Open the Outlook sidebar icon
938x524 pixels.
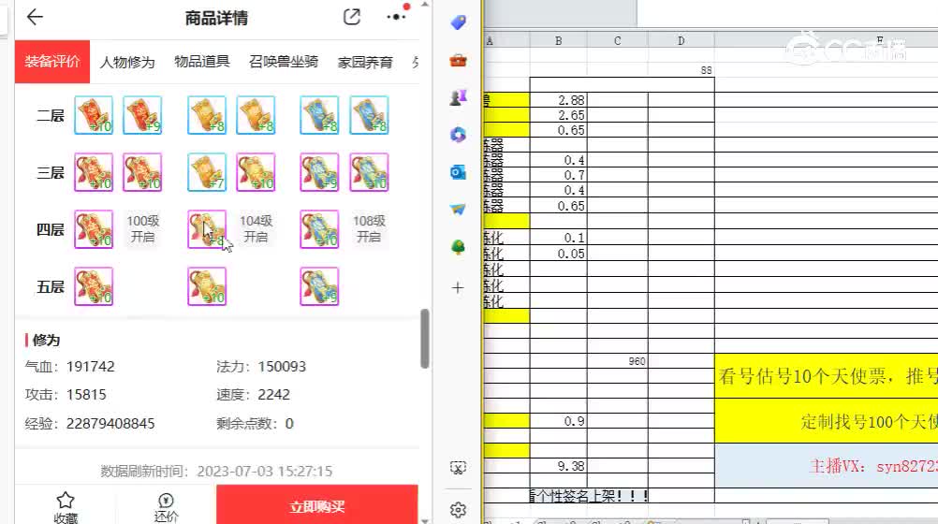click(458, 172)
